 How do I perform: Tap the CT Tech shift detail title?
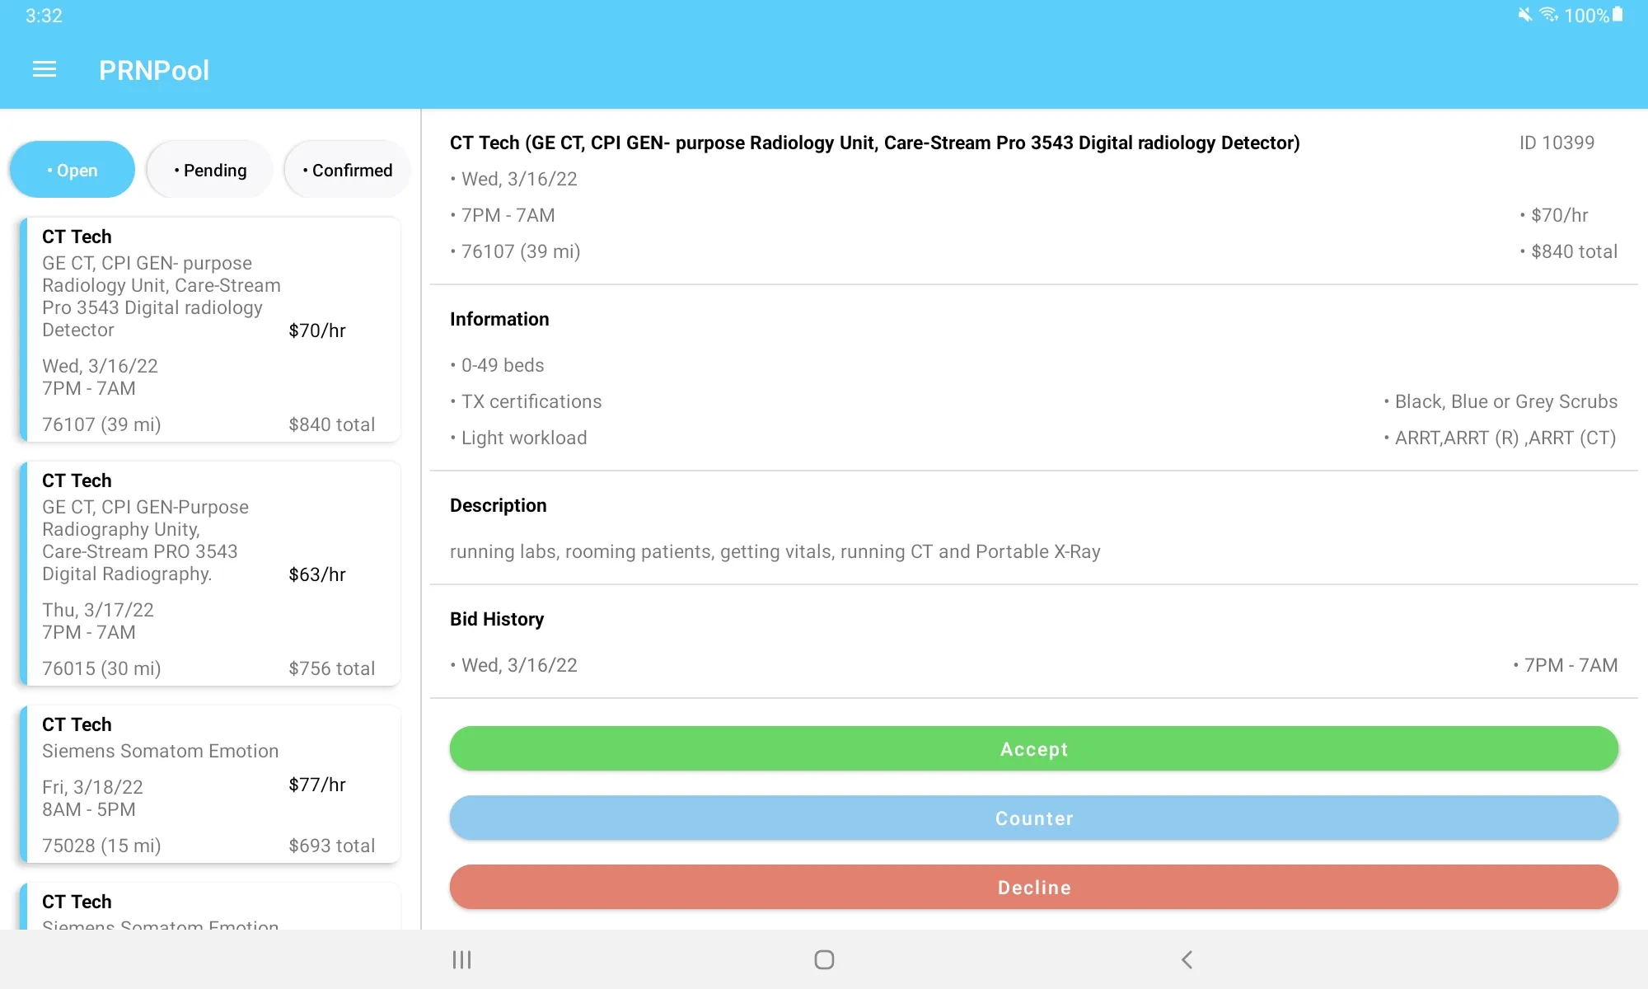tap(874, 143)
